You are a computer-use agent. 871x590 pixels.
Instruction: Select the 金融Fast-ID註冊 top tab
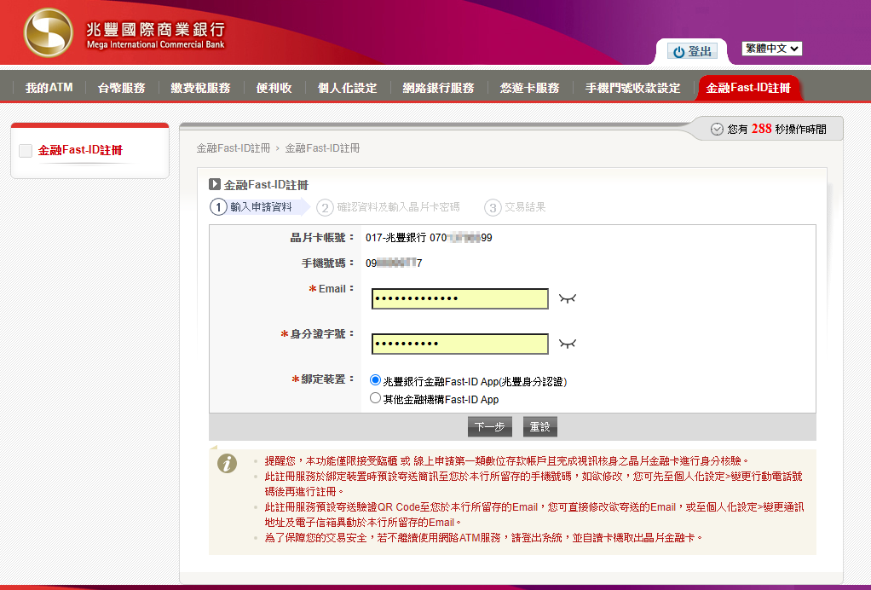coord(748,88)
